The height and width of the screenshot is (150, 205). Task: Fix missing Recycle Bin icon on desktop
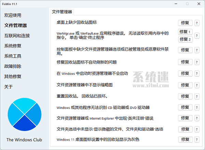[x=185, y=23]
